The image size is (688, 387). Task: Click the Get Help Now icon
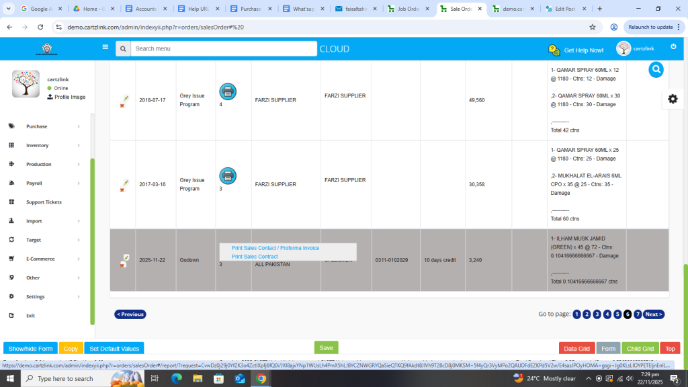click(x=554, y=50)
